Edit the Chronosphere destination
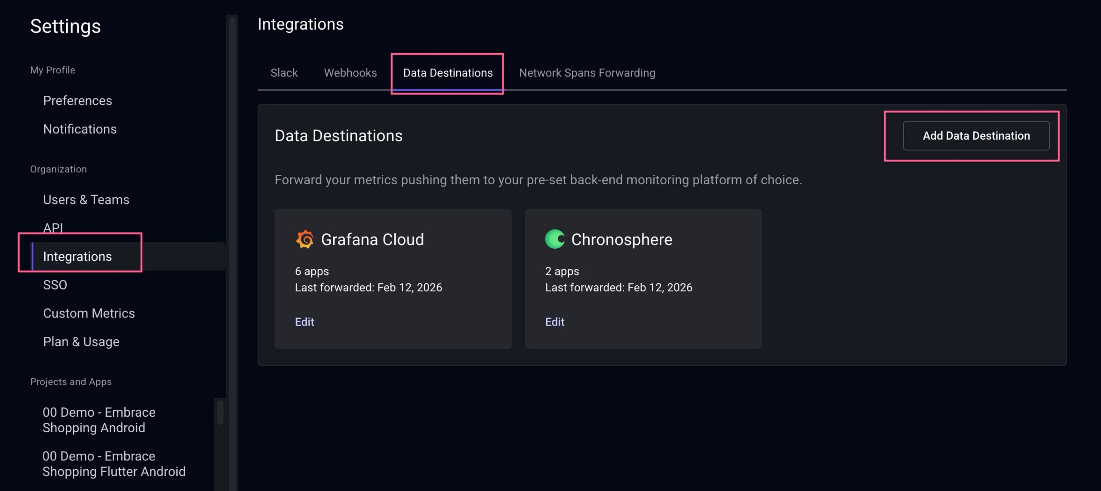Viewport: 1101px width, 491px height. click(x=554, y=322)
